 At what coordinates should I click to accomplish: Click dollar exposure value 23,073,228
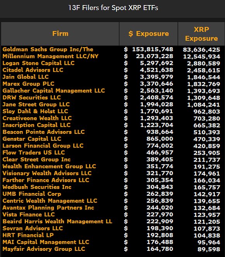coord(155,56)
